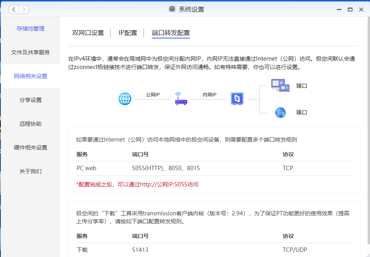Go to 文件及共享服务 settings
Image resolution: width=370 pixels, height=257 pixels.
[x=31, y=52]
